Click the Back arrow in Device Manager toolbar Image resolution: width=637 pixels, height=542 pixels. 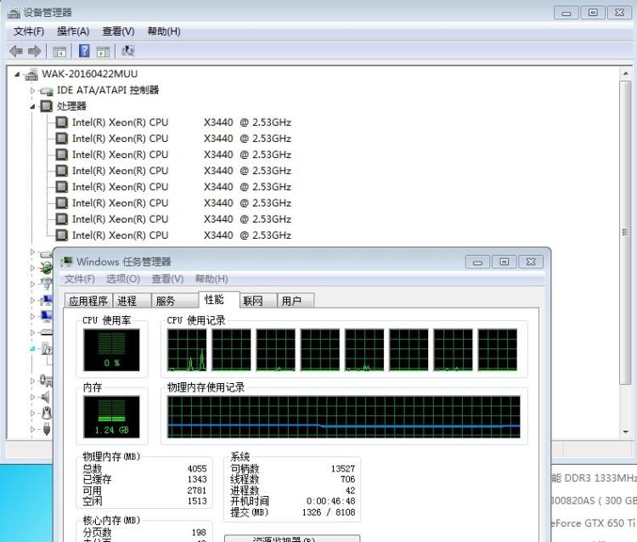[x=16, y=51]
